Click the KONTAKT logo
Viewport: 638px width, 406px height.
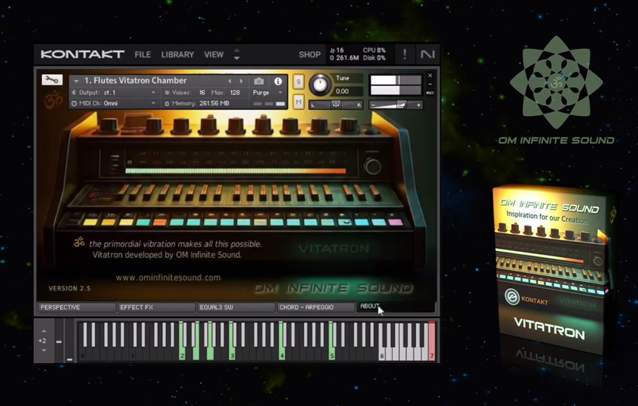pos(83,54)
